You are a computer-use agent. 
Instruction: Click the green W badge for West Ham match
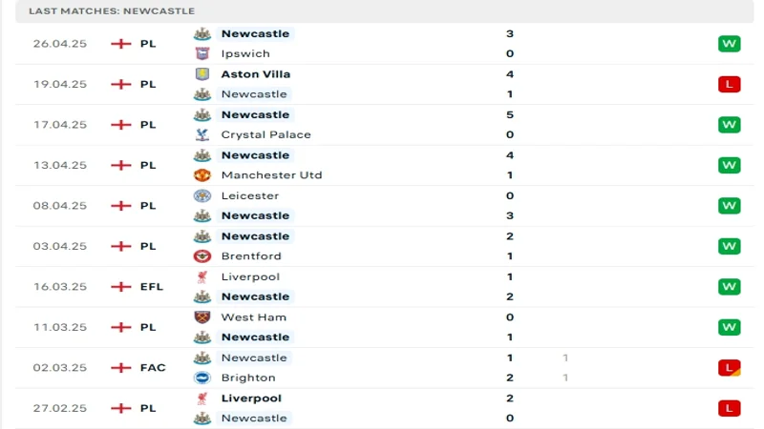(730, 327)
